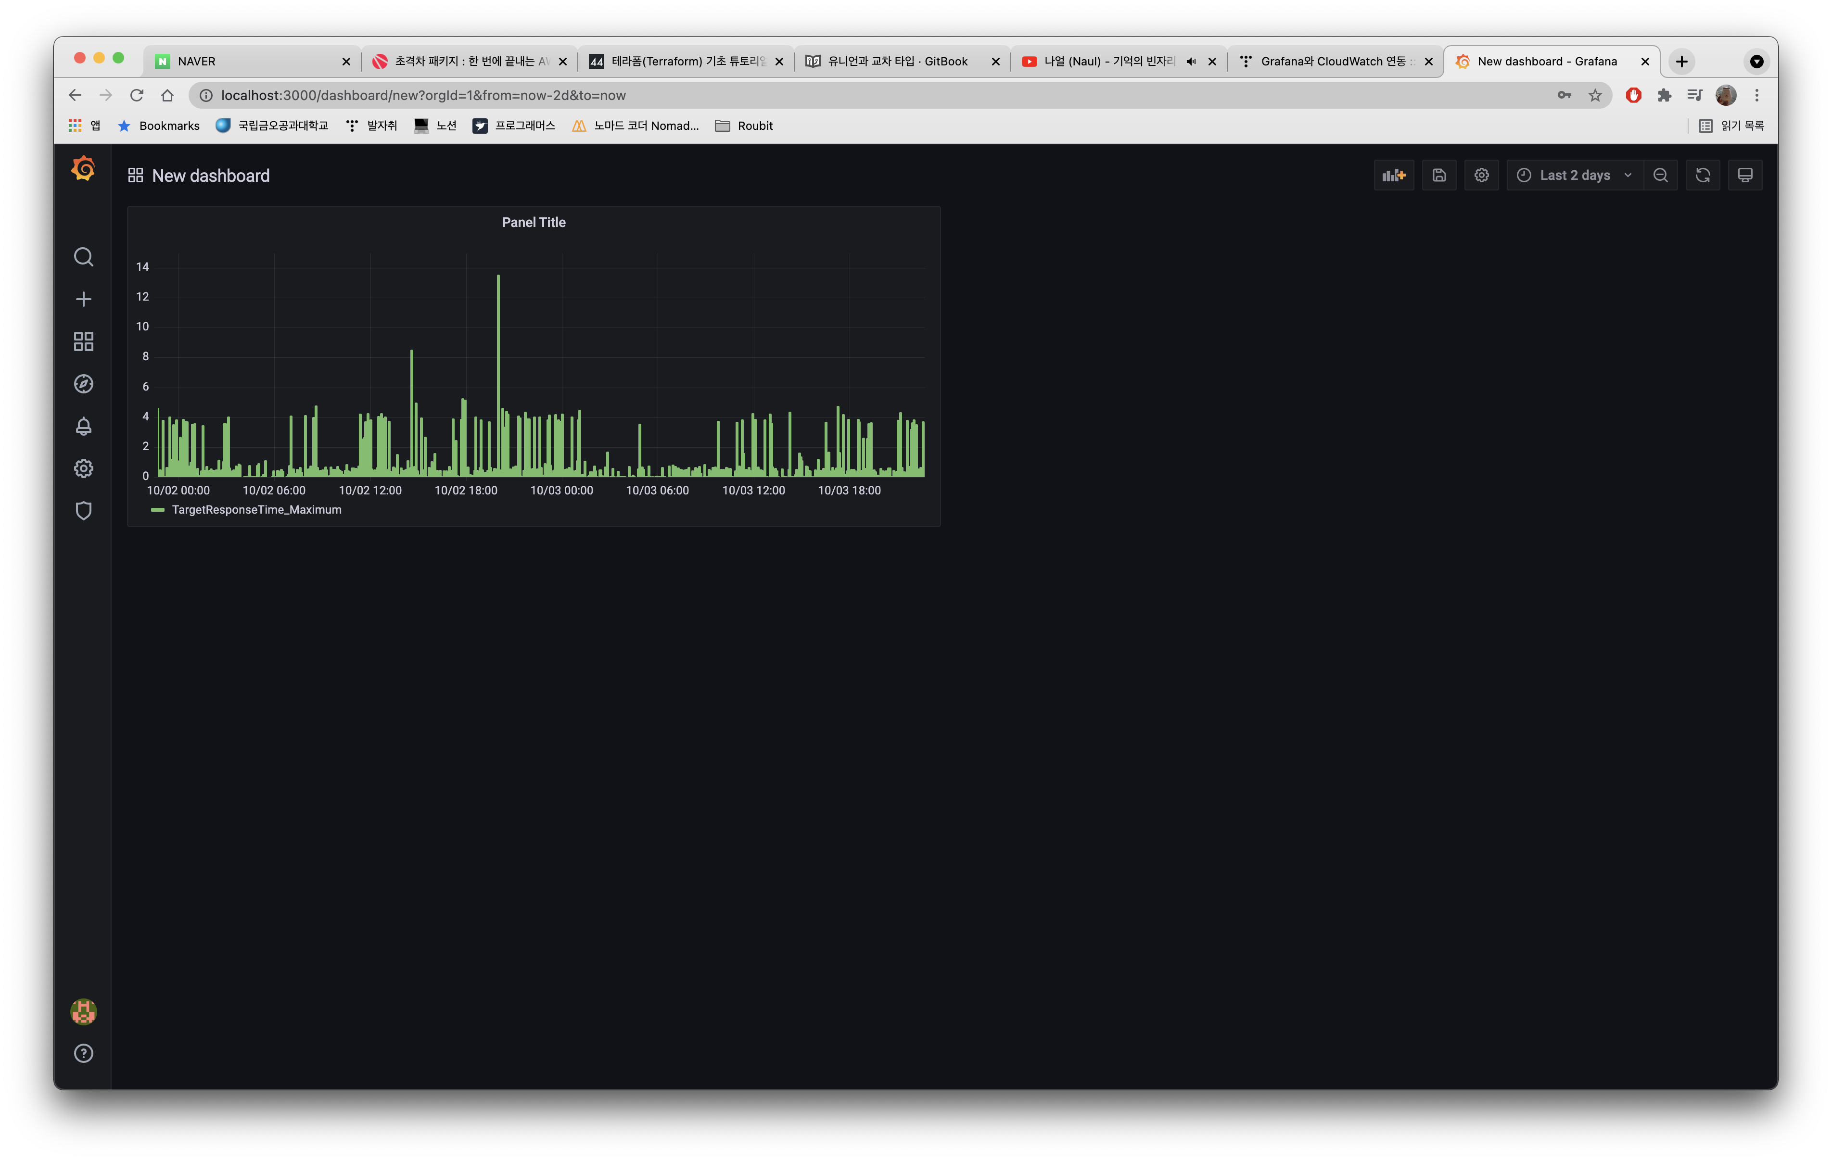Open Search in the Grafana sidebar
The height and width of the screenshot is (1161, 1832).
coord(84,257)
